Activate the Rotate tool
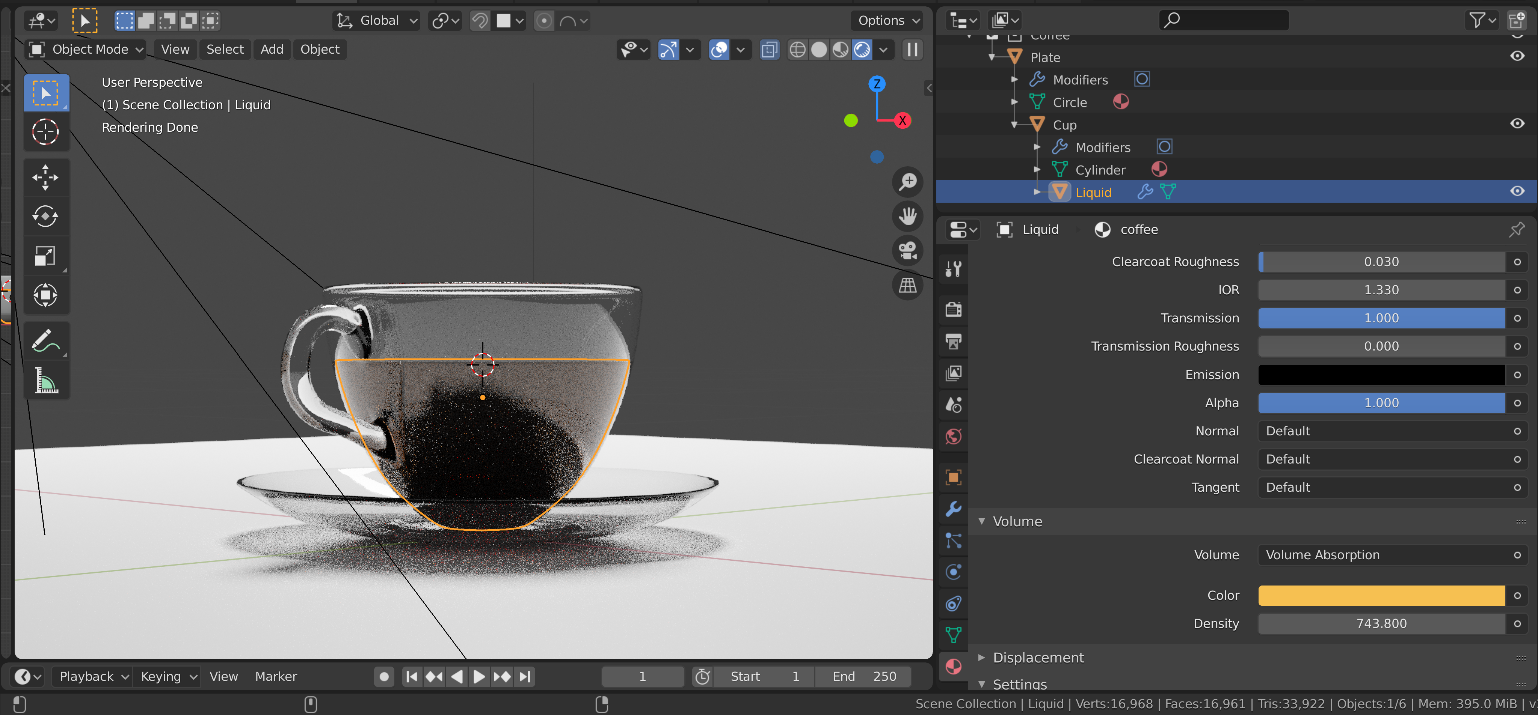 (x=45, y=216)
